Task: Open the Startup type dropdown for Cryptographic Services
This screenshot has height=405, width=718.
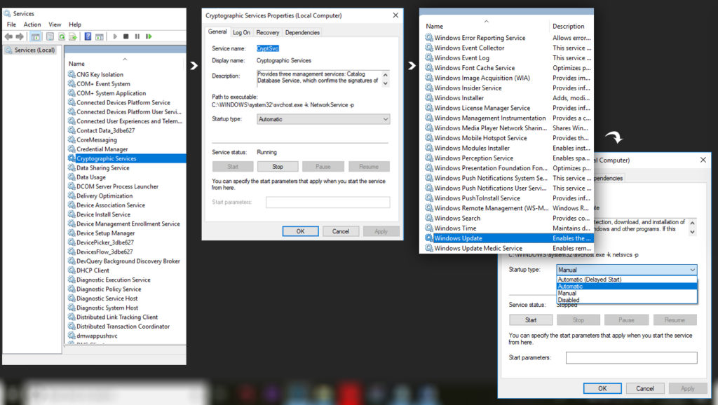Action: (x=386, y=119)
